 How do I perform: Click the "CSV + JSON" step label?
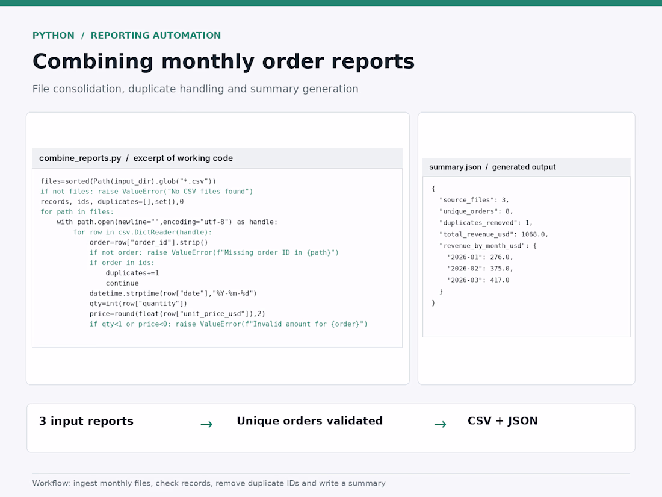[503, 421]
